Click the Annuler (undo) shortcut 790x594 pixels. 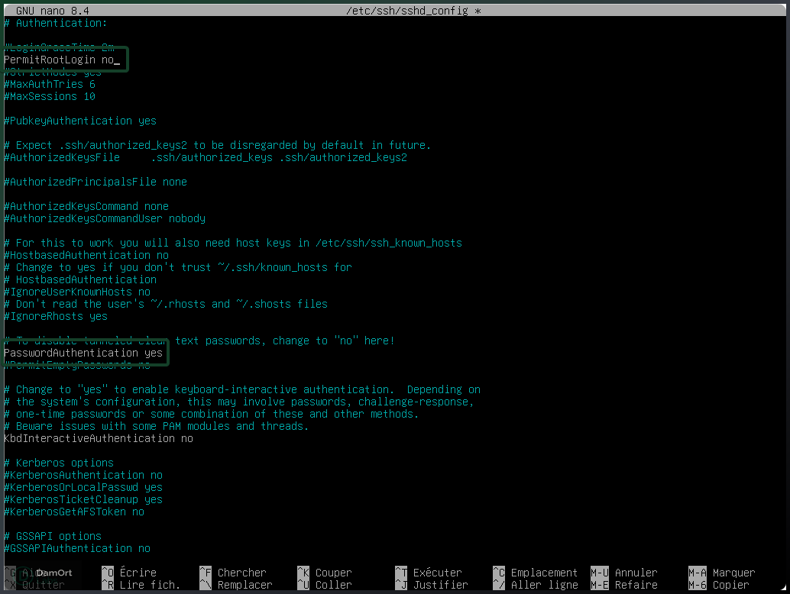click(x=636, y=571)
